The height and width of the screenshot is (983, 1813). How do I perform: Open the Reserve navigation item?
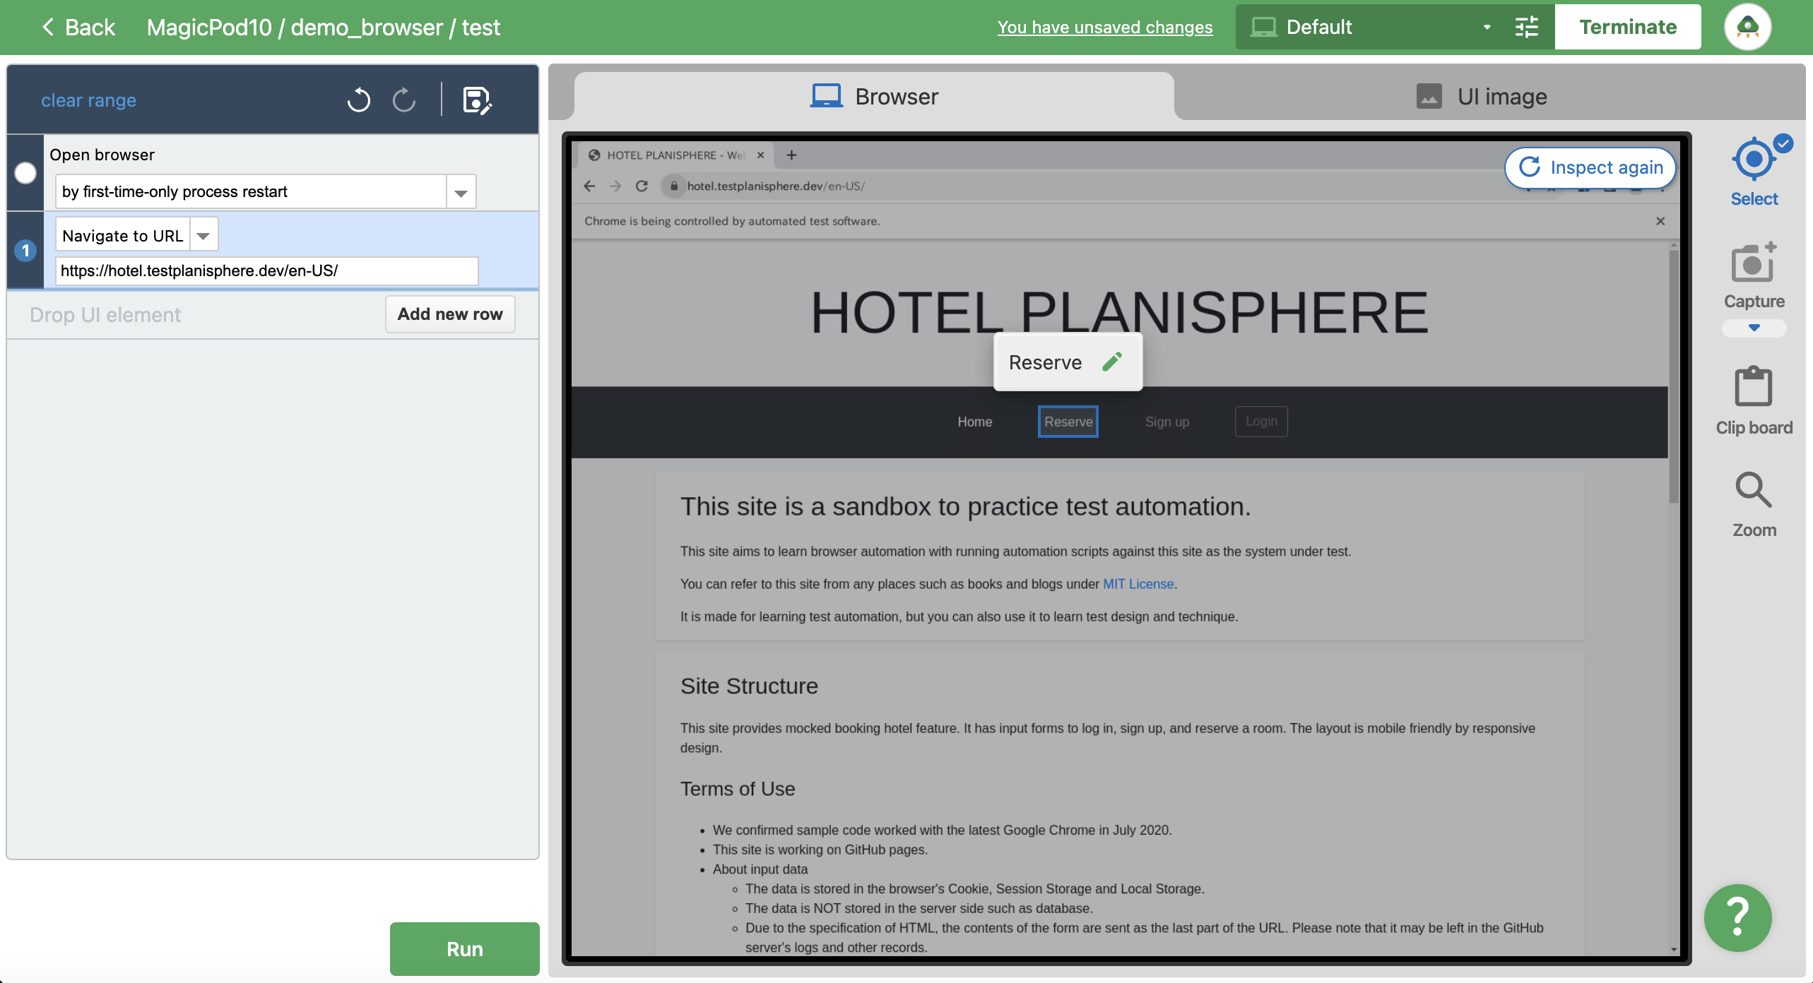click(1068, 422)
